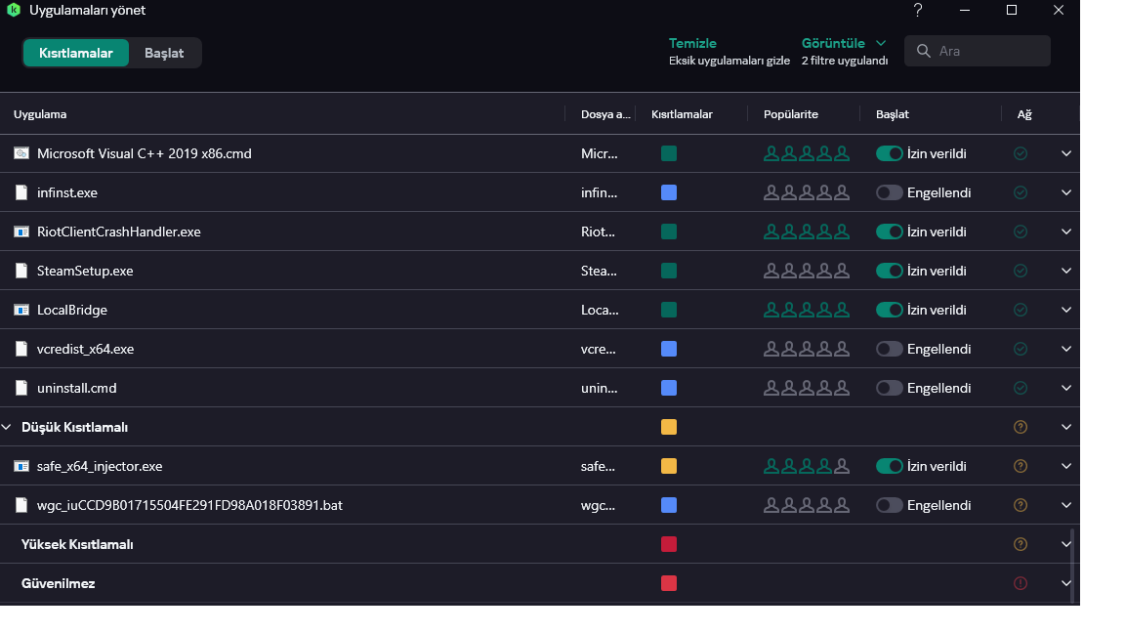Click network status icon for infinst.exe
The height and width of the screenshot is (633, 1125).
point(1021,192)
